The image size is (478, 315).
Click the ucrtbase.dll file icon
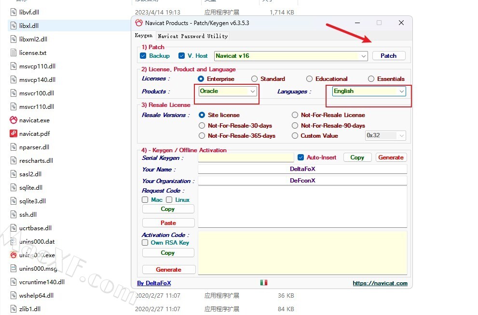tap(14, 228)
